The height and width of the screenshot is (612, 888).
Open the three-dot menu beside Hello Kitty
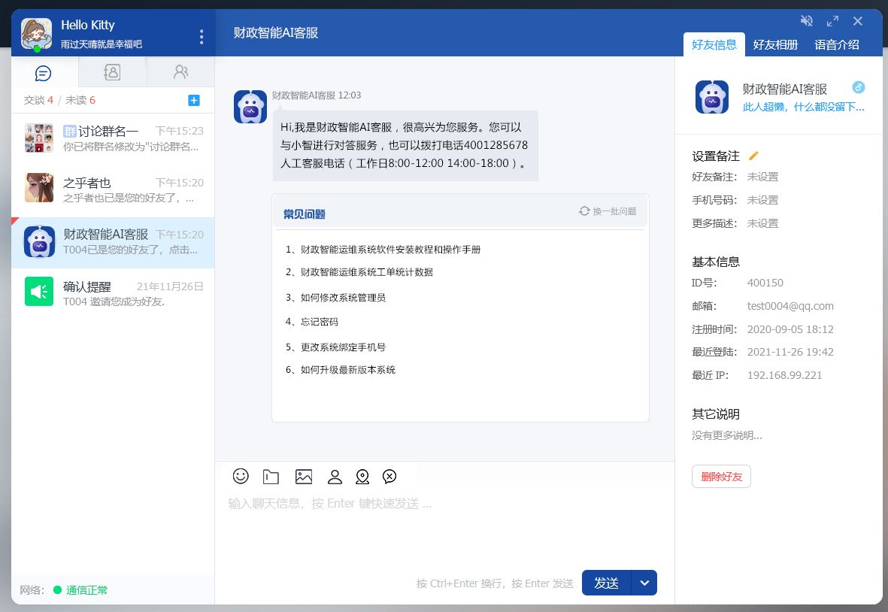(x=201, y=36)
